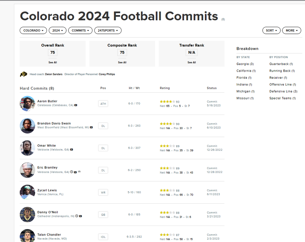Click the clock icon in Danny O'Neil's row
Screen dimensions: 305x242
[77, 216]
